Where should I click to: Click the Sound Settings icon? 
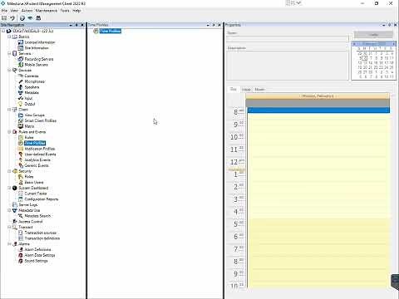21,261
